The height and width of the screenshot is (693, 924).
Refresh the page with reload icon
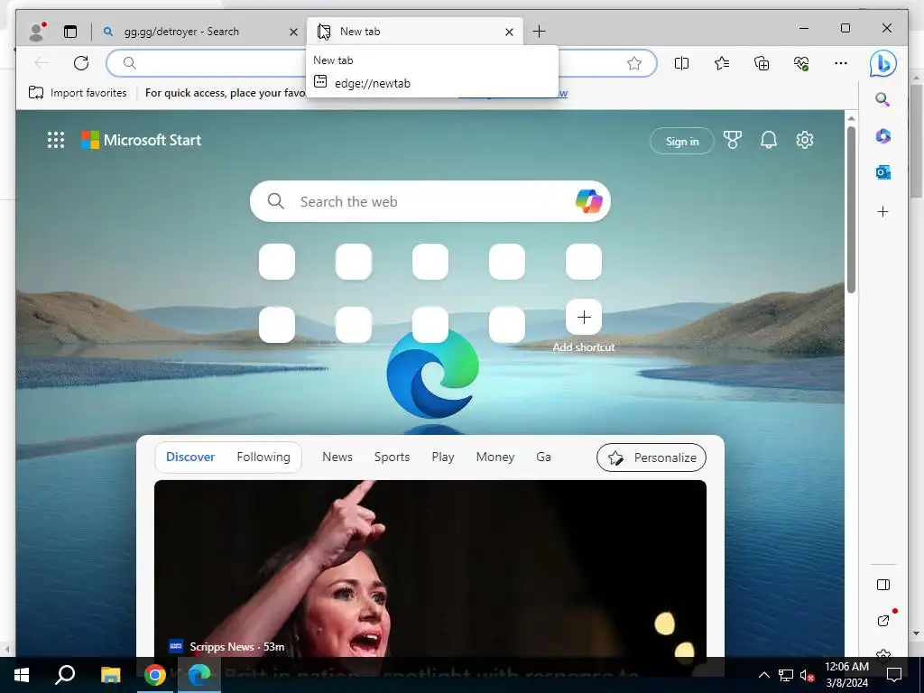click(x=81, y=63)
